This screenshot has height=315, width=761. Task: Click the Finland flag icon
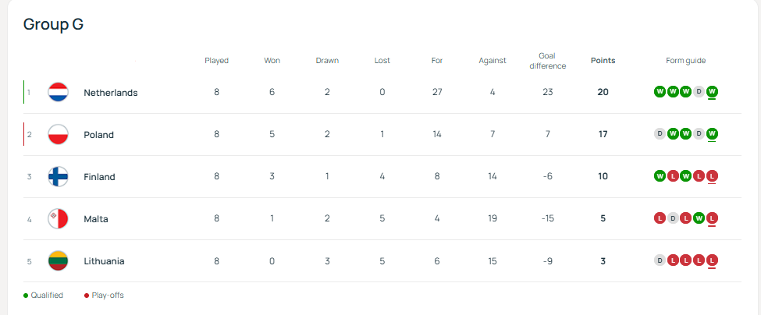[x=59, y=177]
